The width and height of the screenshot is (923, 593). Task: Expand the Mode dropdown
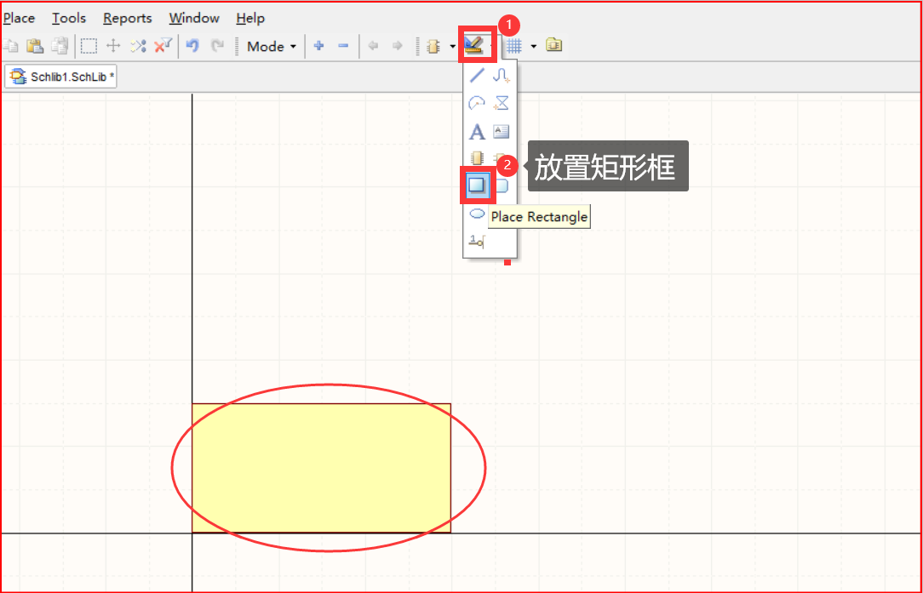[272, 47]
